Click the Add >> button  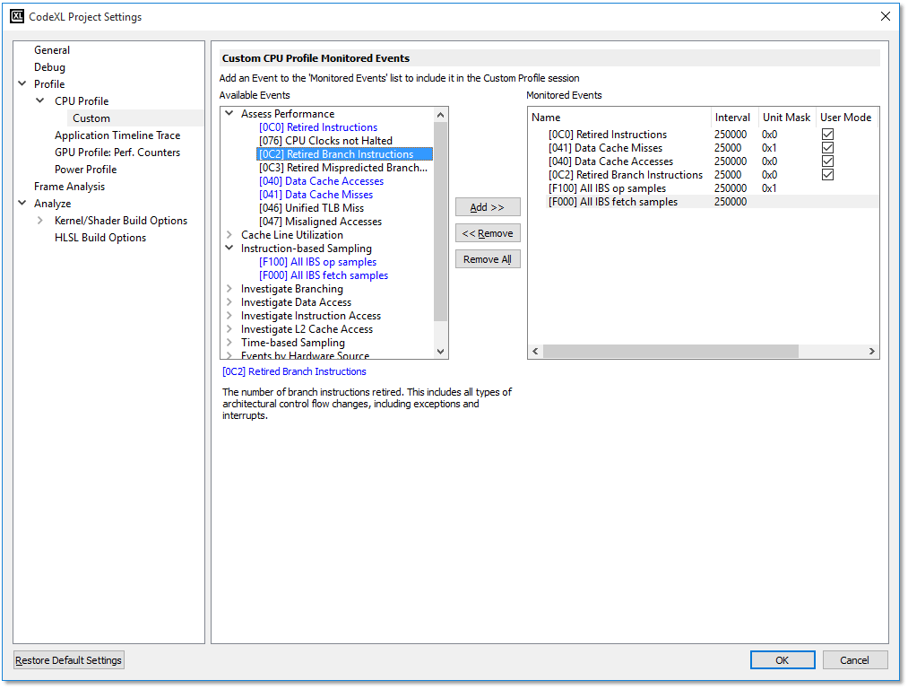click(x=488, y=207)
